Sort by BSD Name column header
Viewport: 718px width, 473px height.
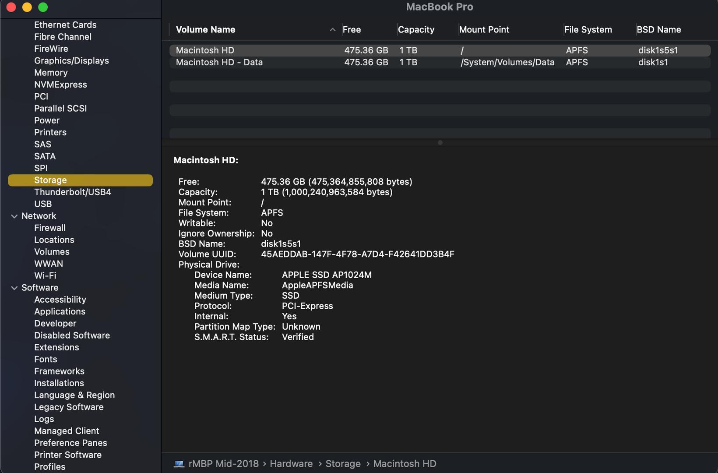[658, 30]
